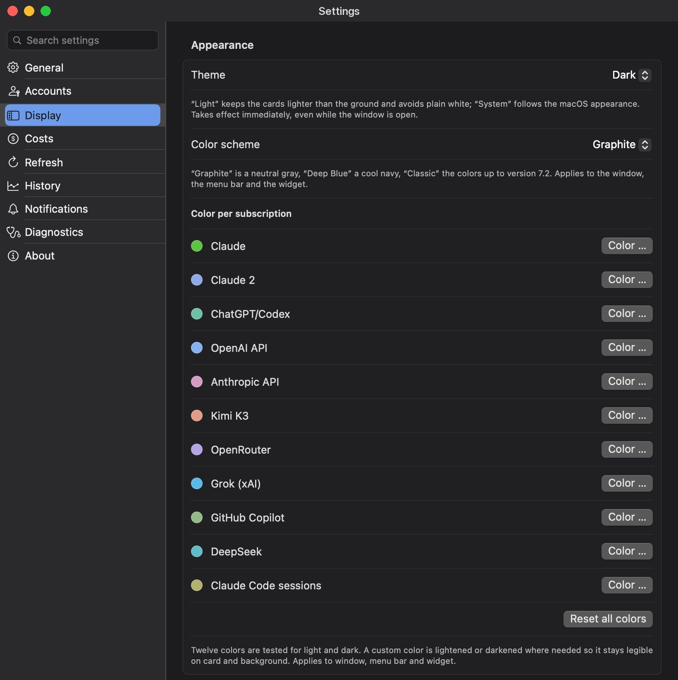This screenshot has height=680, width=678.
Task: Open the Notifications settings section
Action: pyautogui.click(x=83, y=209)
